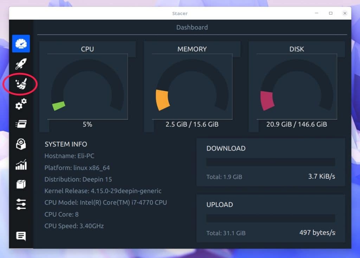Click the '3.7 KiB/s' download rate
The image size is (360, 258).
pyautogui.click(x=321, y=176)
